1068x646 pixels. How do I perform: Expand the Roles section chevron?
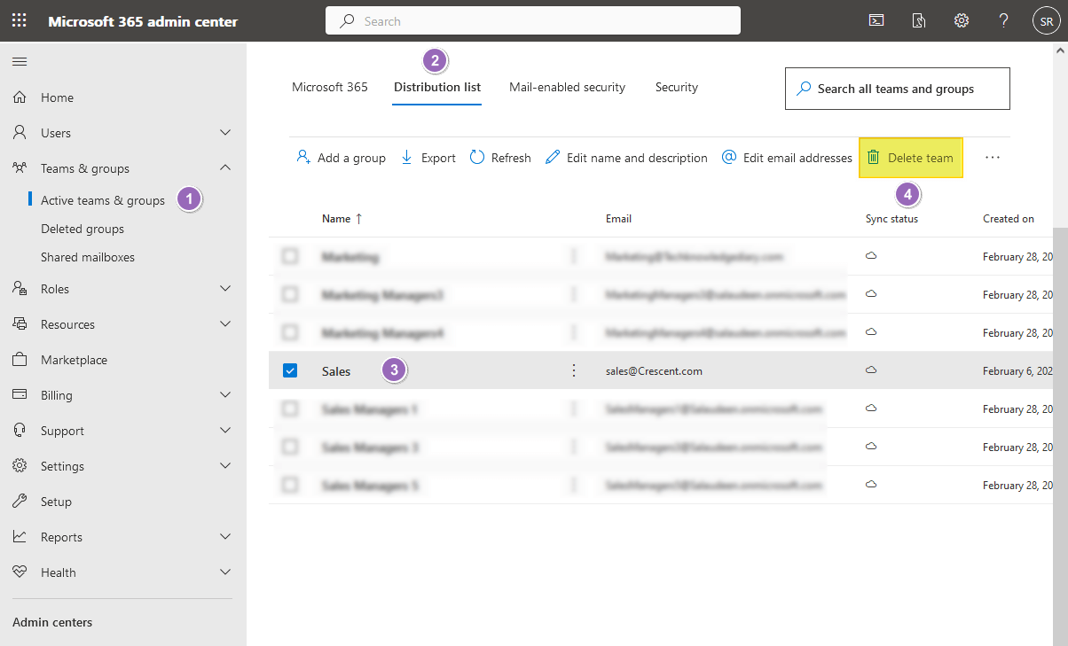(225, 289)
